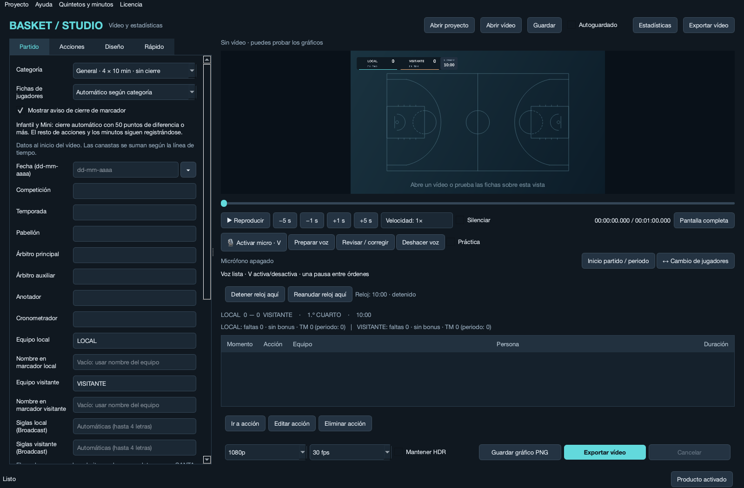Click the video timeline slider handle

(224, 203)
